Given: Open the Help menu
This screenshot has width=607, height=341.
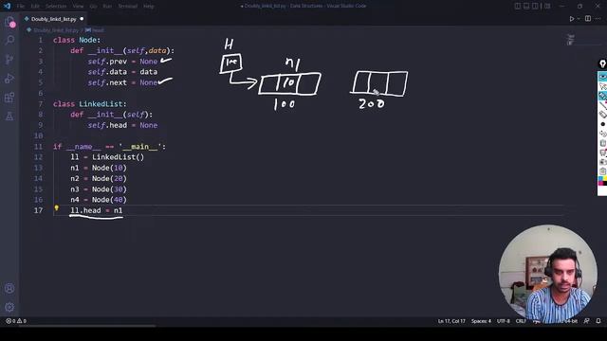Looking at the screenshot, I should (148, 6).
